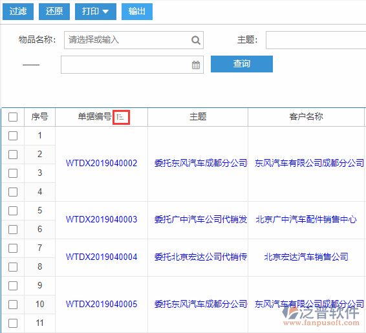Open subject 委托北京宏达公司代销传
Viewport: 366px width, 333px height.
[x=200, y=257]
